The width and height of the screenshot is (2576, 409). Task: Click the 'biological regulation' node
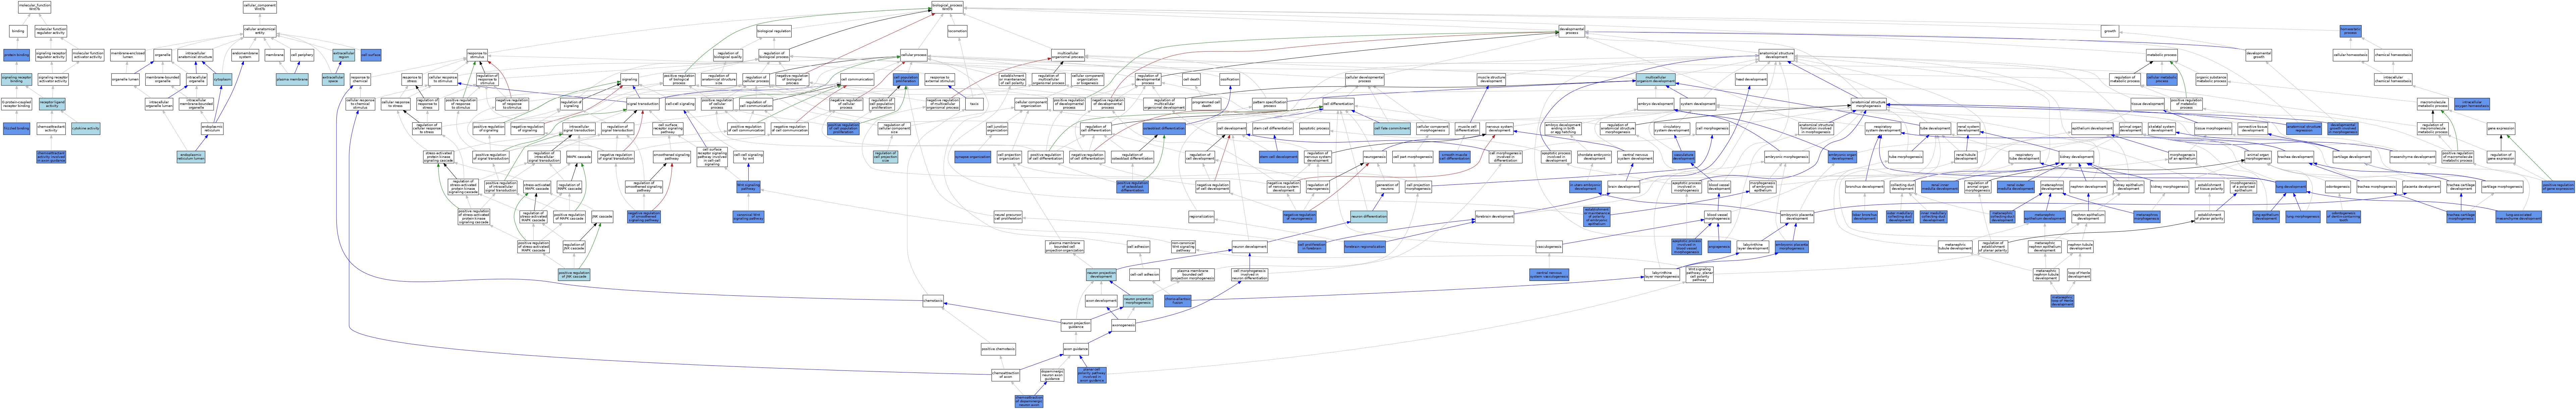pyautogui.click(x=774, y=31)
